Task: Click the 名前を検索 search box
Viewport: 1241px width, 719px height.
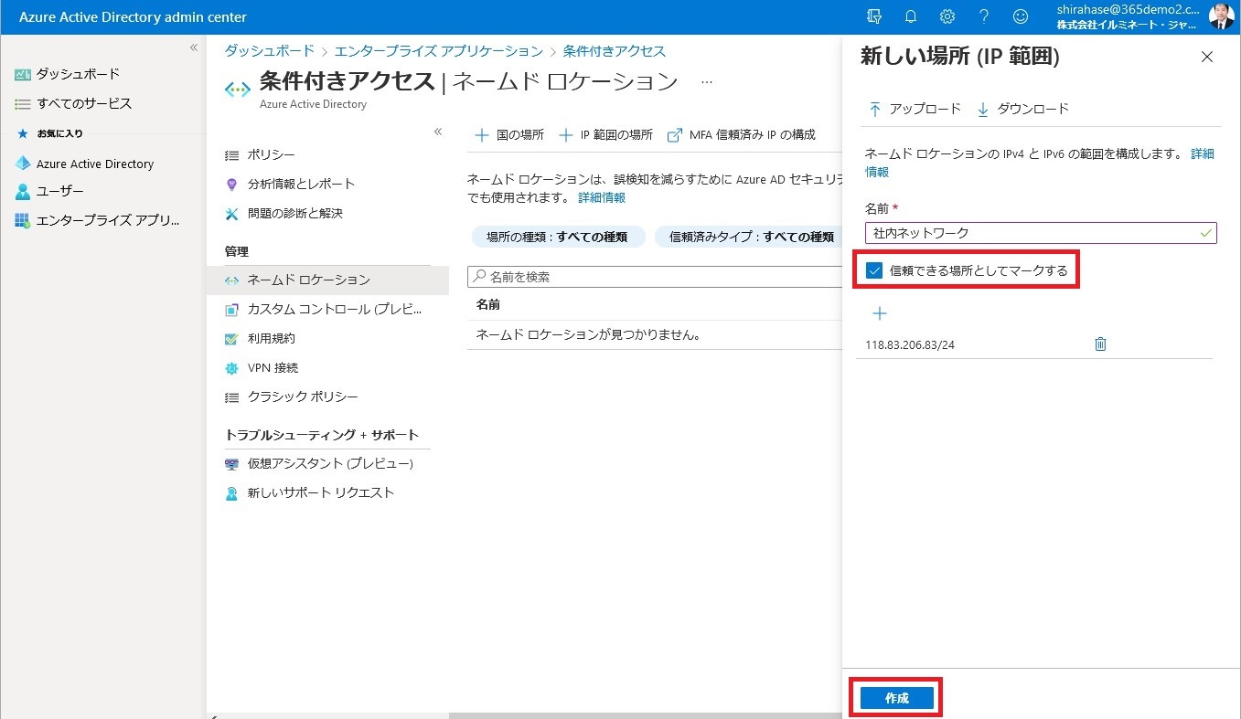Action: click(655, 276)
